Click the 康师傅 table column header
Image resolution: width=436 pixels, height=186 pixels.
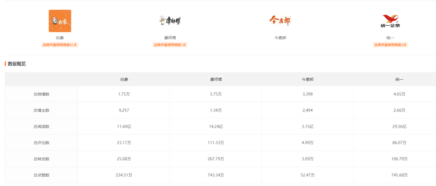pyautogui.click(x=216, y=79)
